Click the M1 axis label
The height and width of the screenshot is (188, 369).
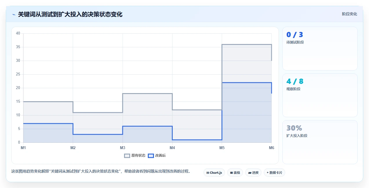[23, 148]
